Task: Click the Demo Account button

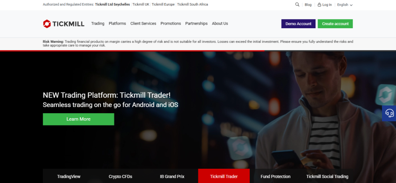Action: point(298,24)
